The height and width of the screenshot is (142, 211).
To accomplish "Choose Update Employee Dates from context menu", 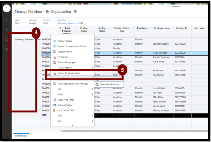I will (x=69, y=73).
